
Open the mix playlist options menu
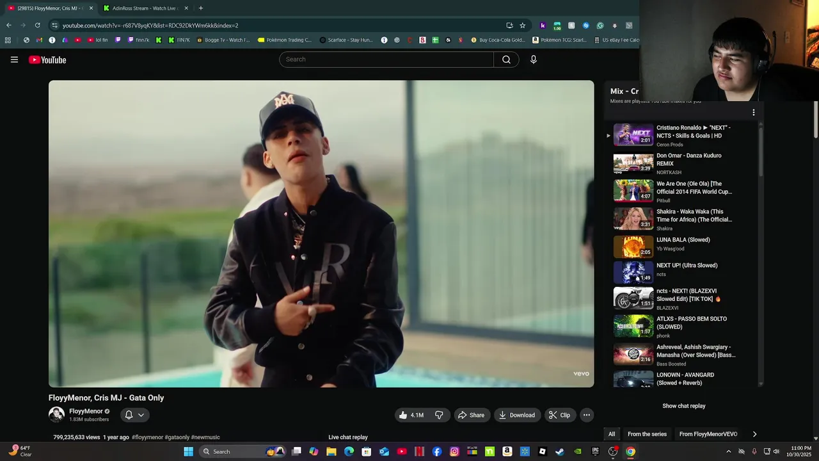coord(753,113)
